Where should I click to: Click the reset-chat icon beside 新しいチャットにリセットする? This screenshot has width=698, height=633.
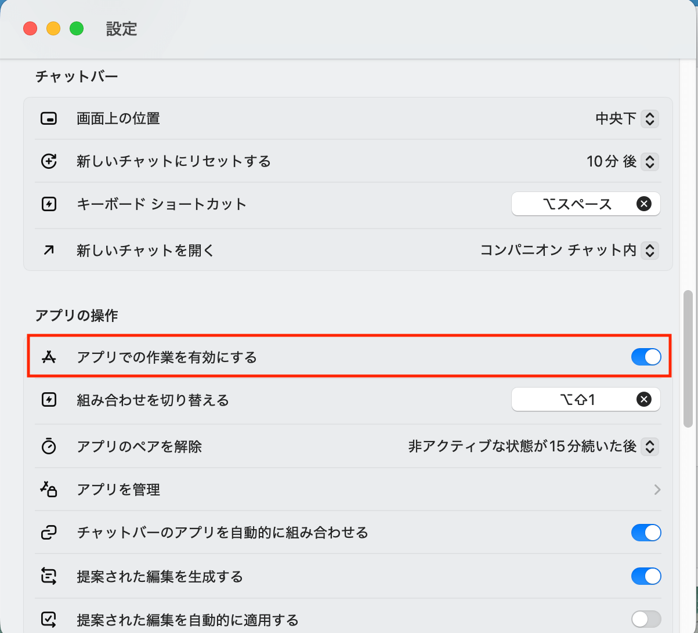(49, 161)
